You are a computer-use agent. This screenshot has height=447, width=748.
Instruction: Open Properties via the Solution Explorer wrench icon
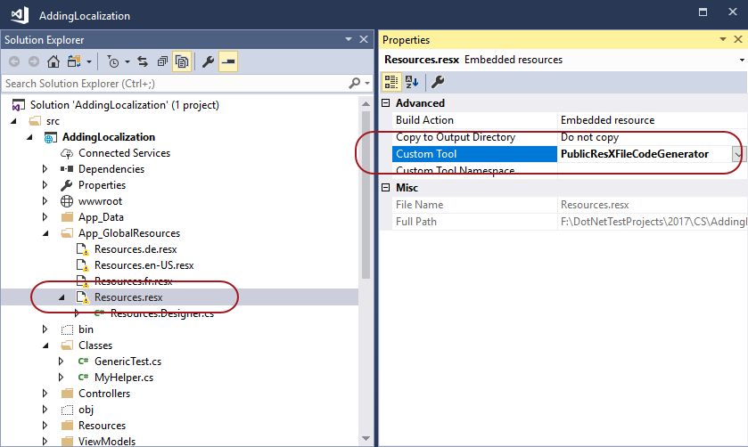(x=208, y=61)
